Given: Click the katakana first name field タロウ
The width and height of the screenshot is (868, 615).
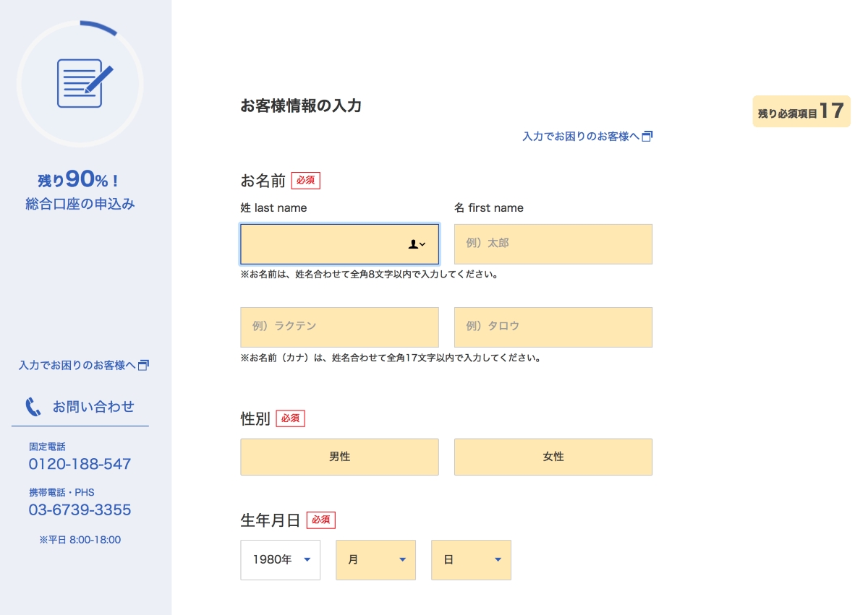Looking at the screenshot, I should (x=553, y=327).
